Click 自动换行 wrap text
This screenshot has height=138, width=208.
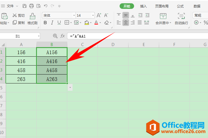pyautogui.click(x=181, y=19)
